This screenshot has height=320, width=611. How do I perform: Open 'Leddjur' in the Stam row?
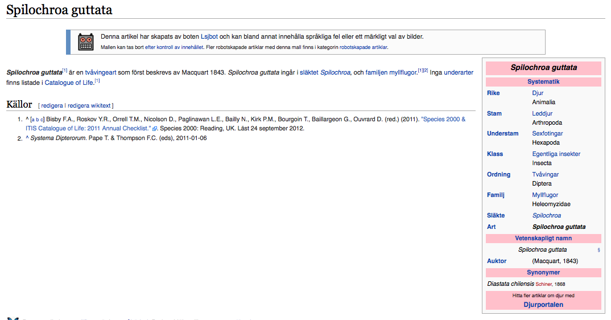click(x=542, y=113)
